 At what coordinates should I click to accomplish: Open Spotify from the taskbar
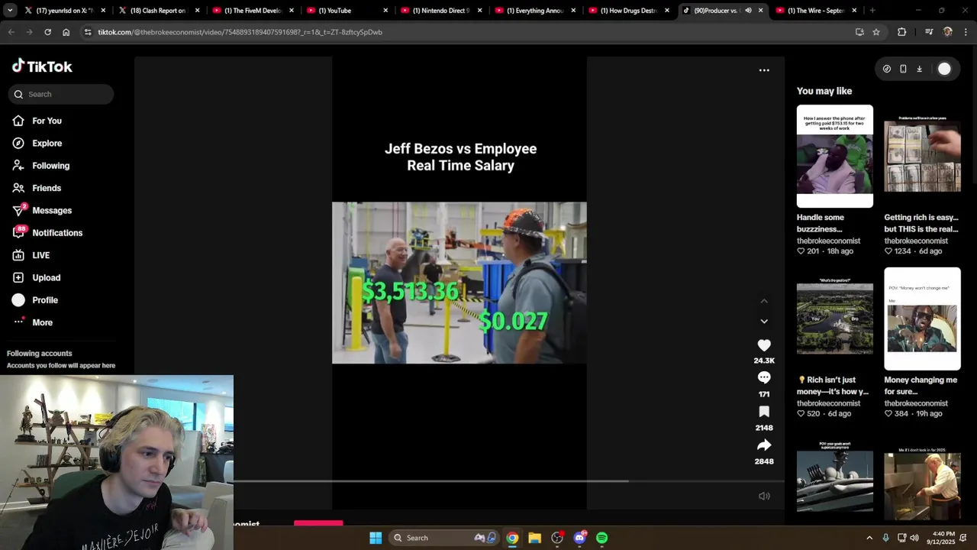tap(601, 538)
